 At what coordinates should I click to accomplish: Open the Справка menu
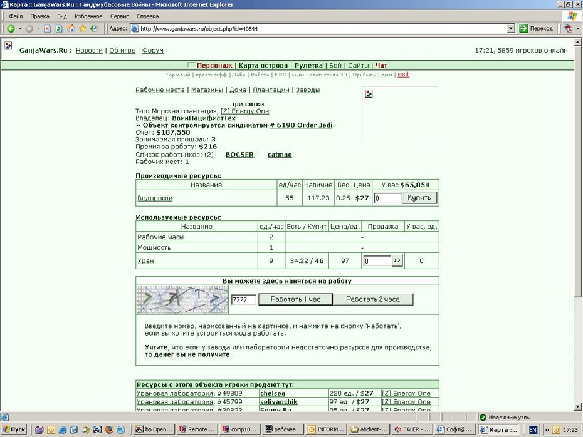[147, 16]
